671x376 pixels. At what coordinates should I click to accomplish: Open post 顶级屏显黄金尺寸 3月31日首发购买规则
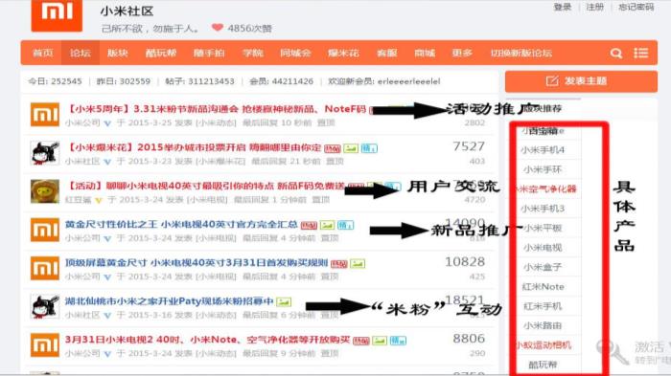click(197, 263)
